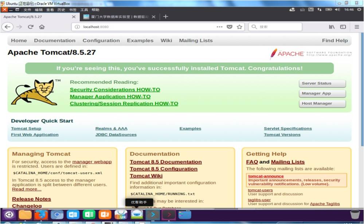Click the Apache Software Foundation logo

311,54
